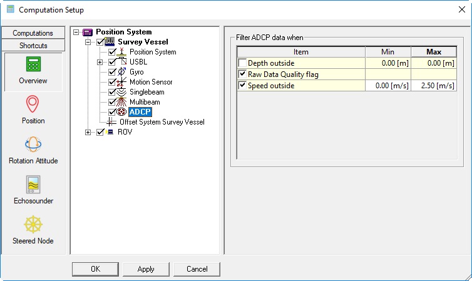
Task: Select the Steered Node wheel icon
Action: pyautogui.click(x=33, y=225)
